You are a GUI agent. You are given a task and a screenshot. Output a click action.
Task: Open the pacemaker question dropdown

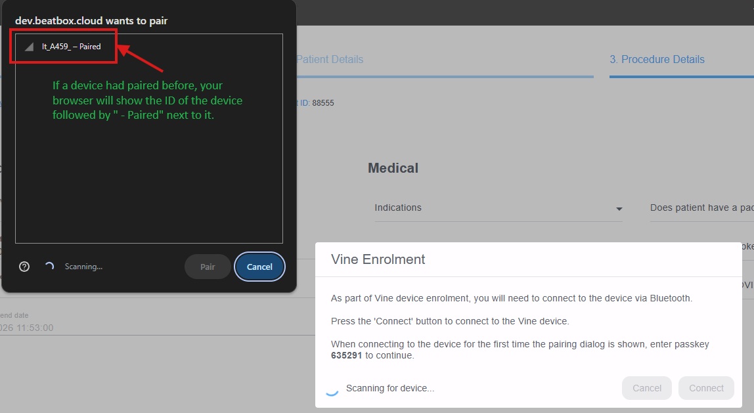701,208
